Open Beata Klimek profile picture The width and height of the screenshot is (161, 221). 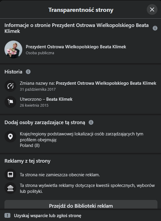coord(13,49)
